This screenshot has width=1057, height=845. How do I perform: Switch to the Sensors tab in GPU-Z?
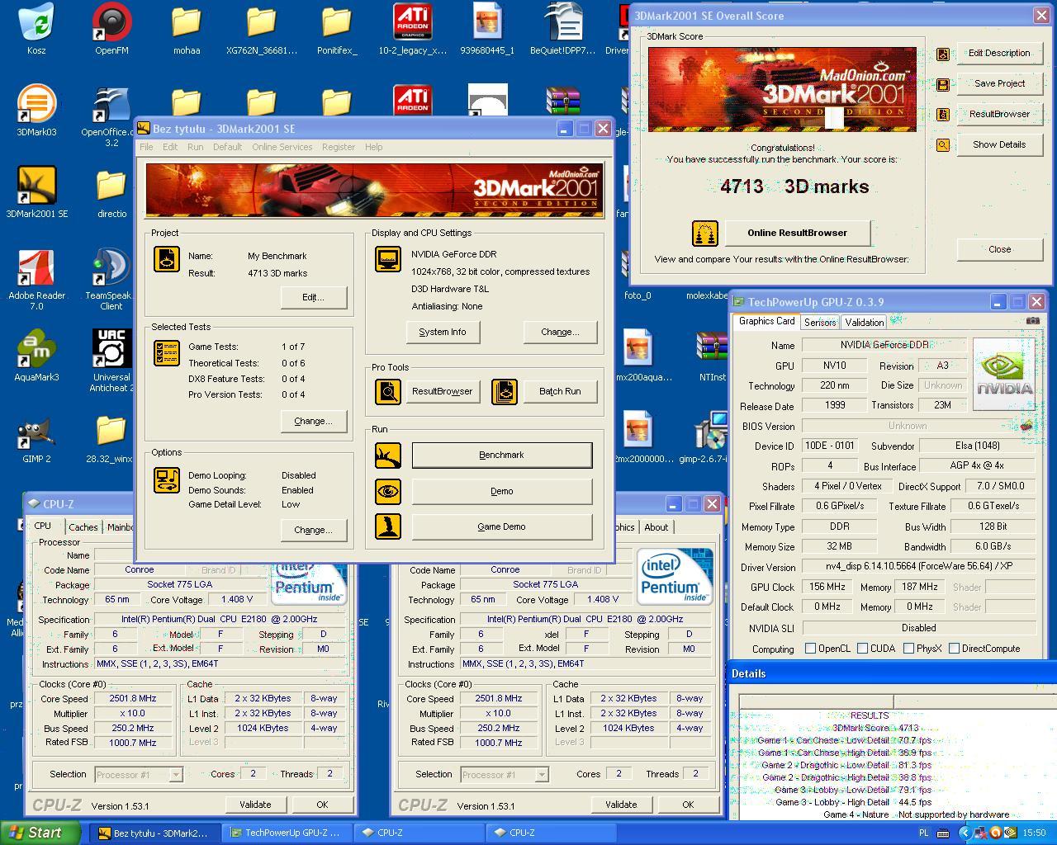pyautogui.click(x=820, y=323)
